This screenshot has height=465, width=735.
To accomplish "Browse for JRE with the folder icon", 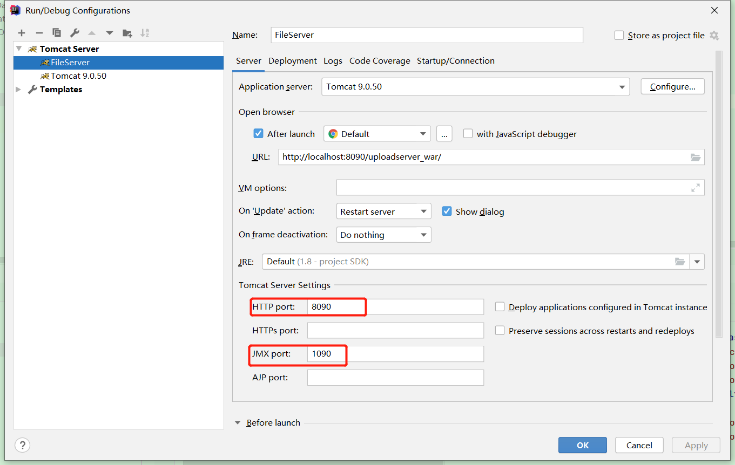I will (x=680, y=262).
